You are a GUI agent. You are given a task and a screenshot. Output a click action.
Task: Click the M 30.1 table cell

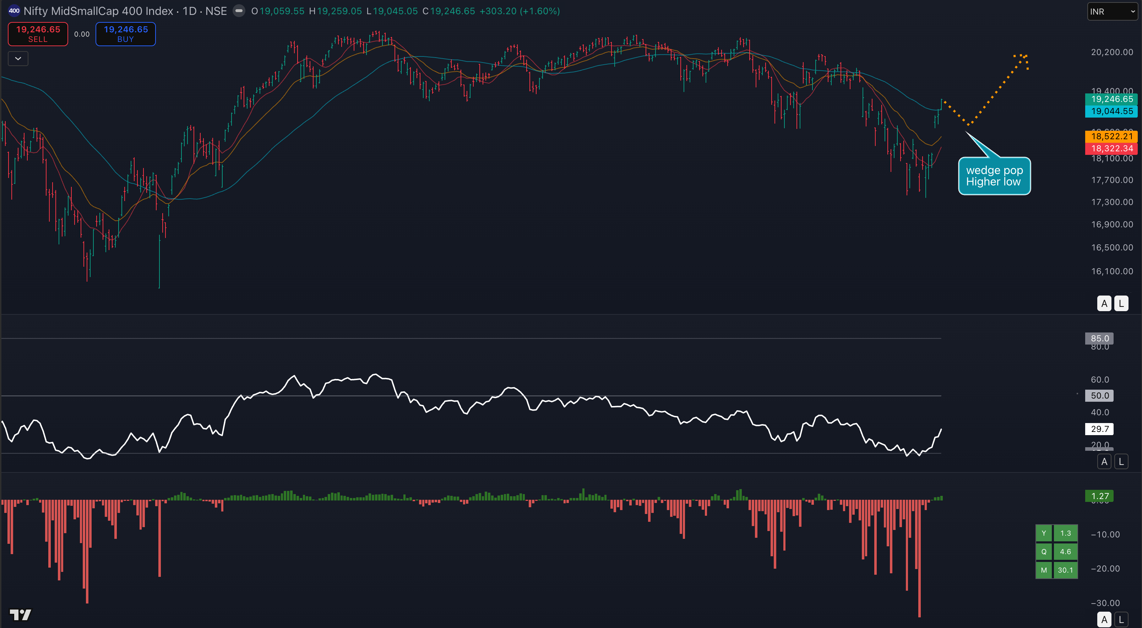[x=1065, y=570]
